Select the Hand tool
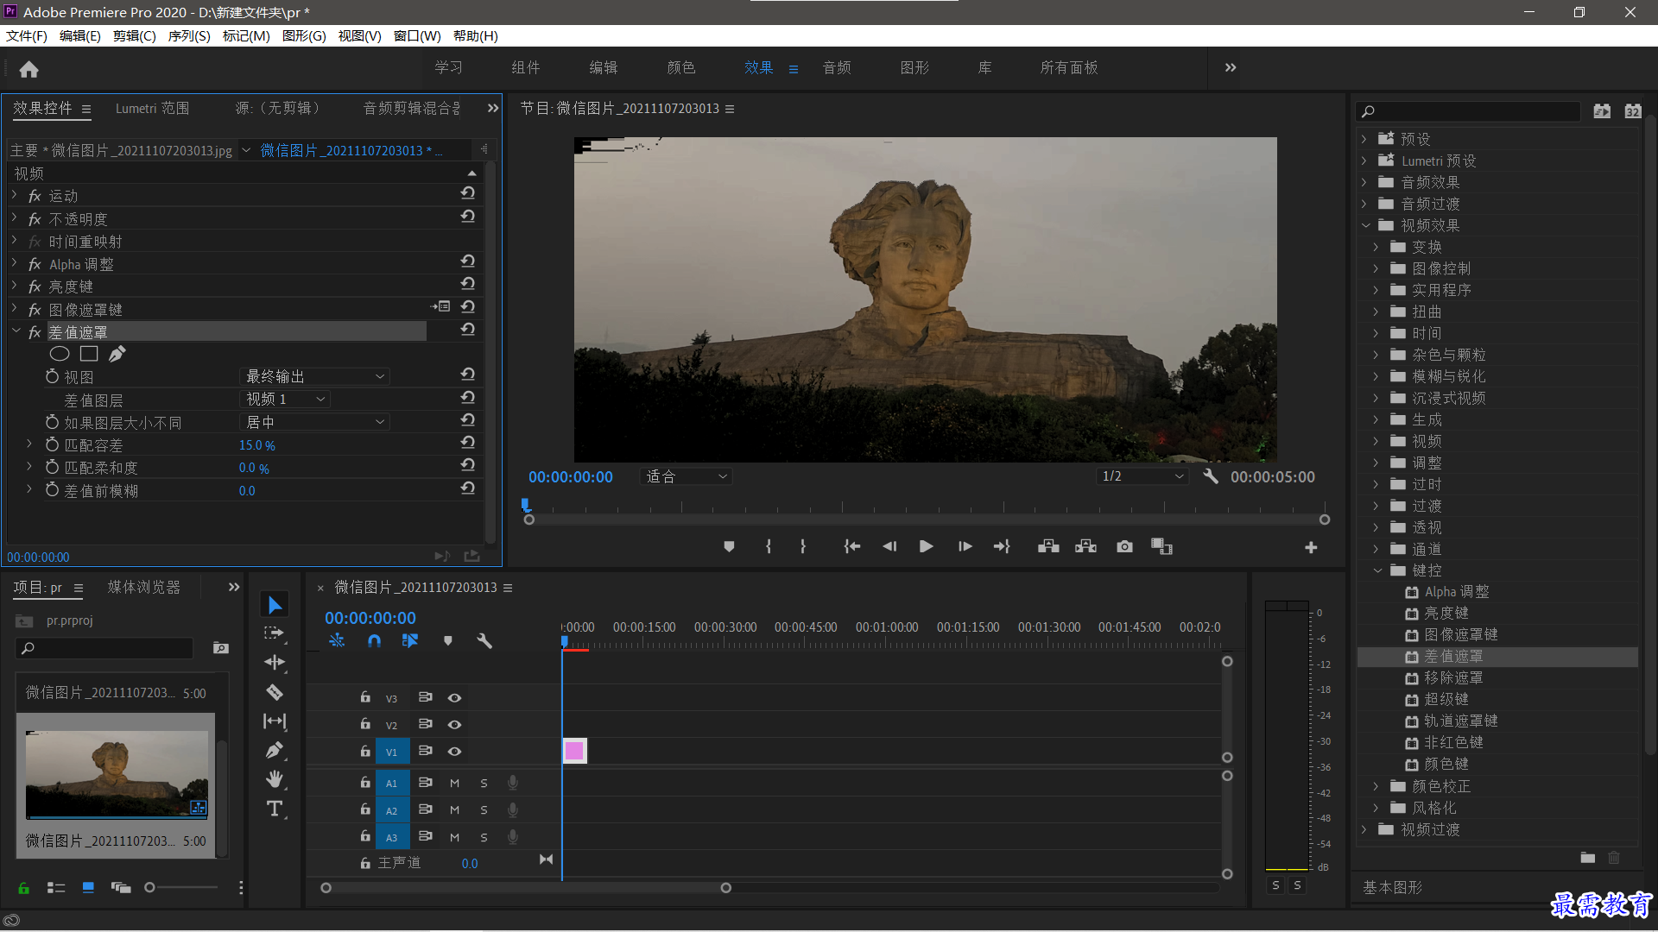 click(275, 779)
